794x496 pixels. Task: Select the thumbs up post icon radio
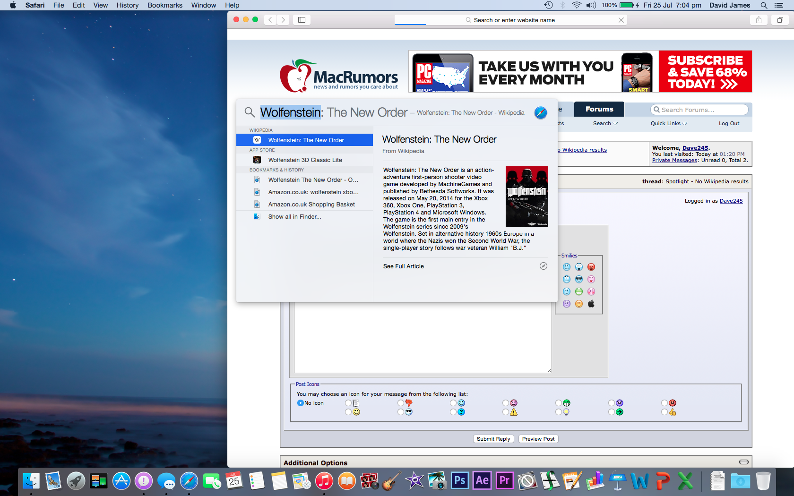point(665,412)
